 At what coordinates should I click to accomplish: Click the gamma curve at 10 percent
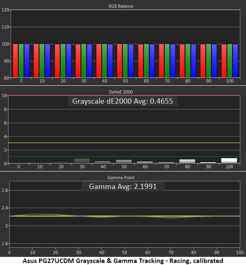(33, 214)
